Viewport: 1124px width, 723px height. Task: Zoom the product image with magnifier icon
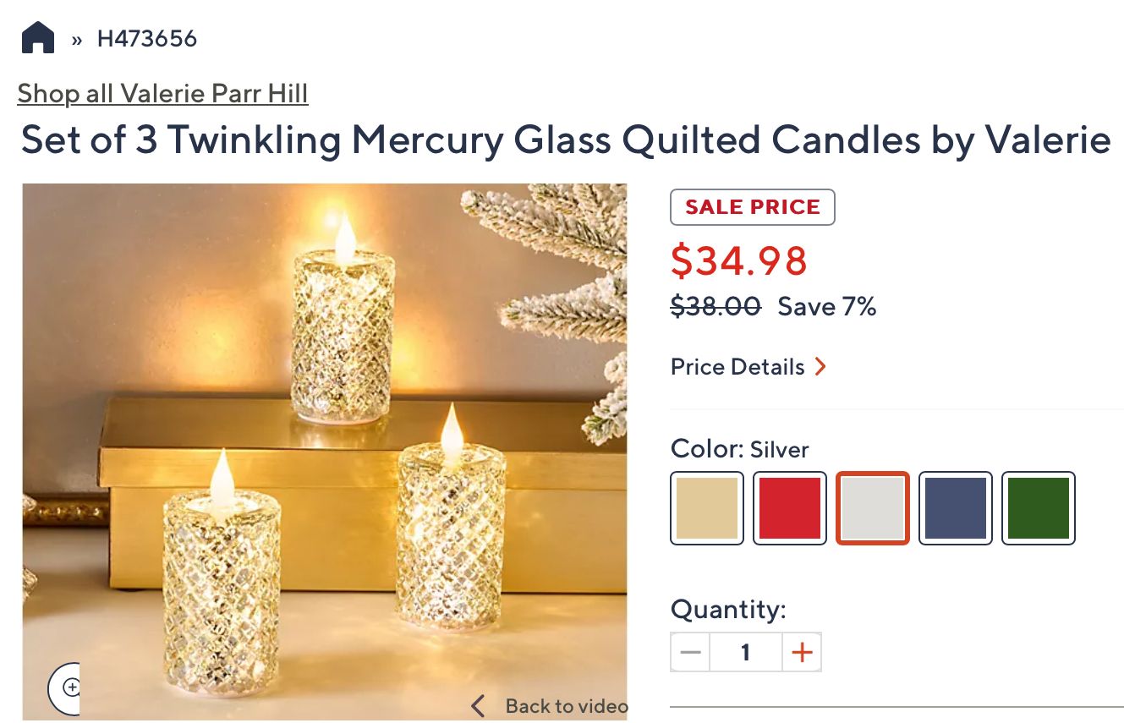pyautogui.click(x=71, y=687)
